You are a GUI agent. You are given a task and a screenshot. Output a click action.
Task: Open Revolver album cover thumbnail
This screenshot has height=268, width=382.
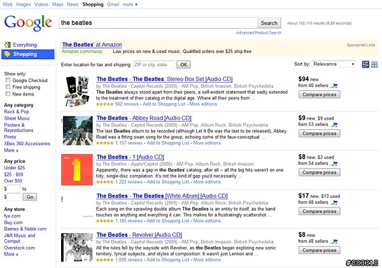pos(77,247)
